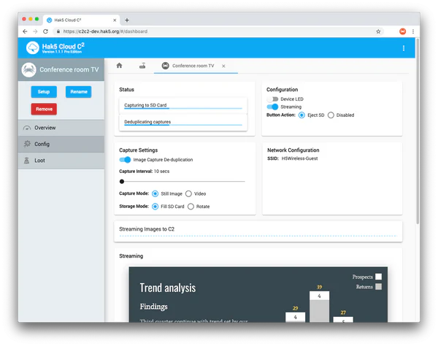Open the Loot section in sidebar
The height and width of the screenshot is (346, 438).
(41, 160)
